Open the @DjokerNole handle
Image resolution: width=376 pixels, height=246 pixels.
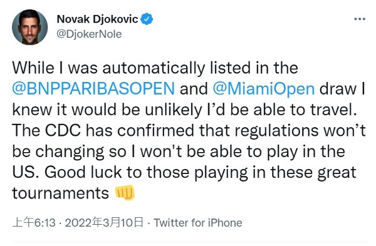coord(89,34)
